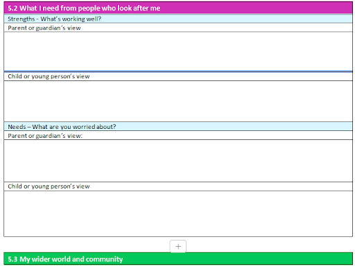This screenshot has height=271, width=355.
Task: Click 'Strengths - What's working well?' row
Action: tap(178, 19)
